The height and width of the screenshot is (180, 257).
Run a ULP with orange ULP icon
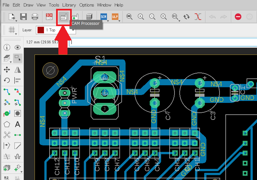(x=115, y=17)
